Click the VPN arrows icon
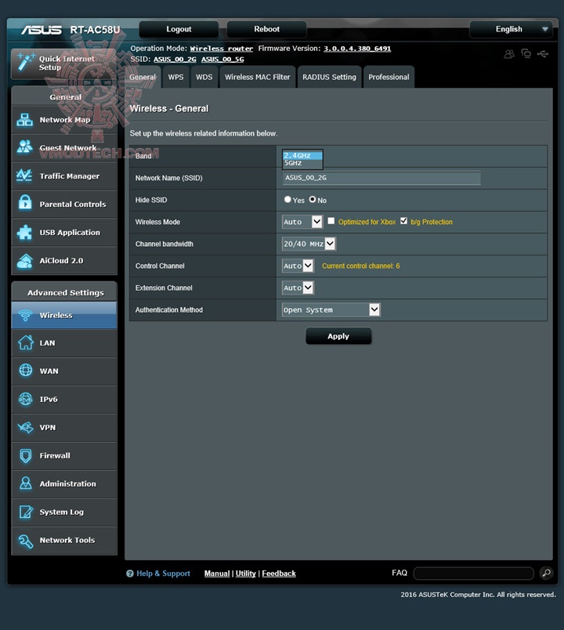This screenshot has width=564, height=630. [x=26, y=427]
